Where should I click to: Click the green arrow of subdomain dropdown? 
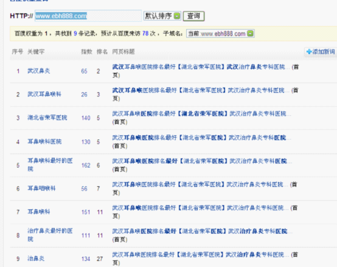[250, 33]
